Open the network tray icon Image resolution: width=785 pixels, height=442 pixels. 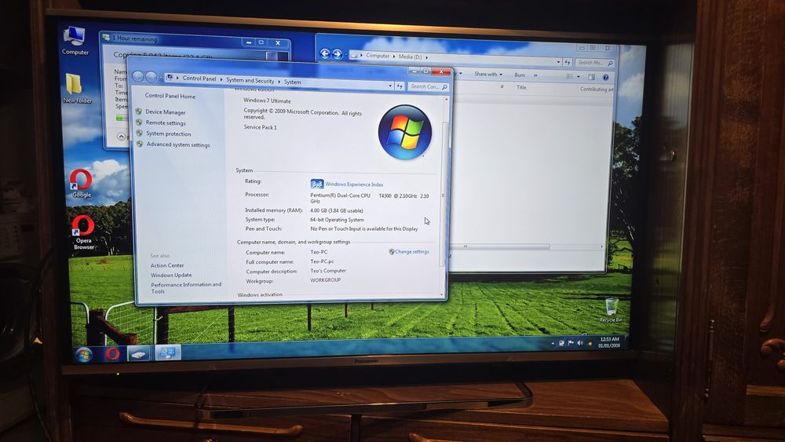562,343
